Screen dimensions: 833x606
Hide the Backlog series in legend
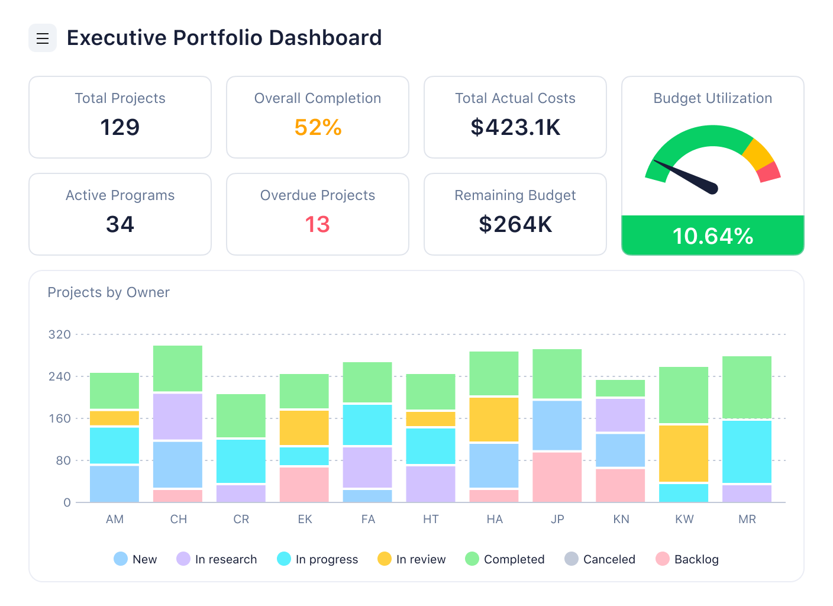pos(687,559)
